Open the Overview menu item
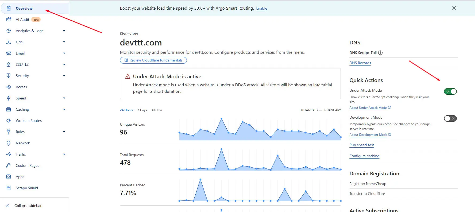 point(35,8)
